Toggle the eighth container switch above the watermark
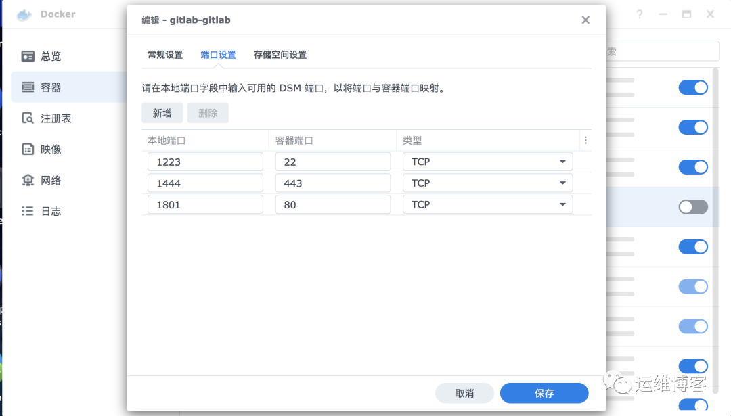 (693, 366)
